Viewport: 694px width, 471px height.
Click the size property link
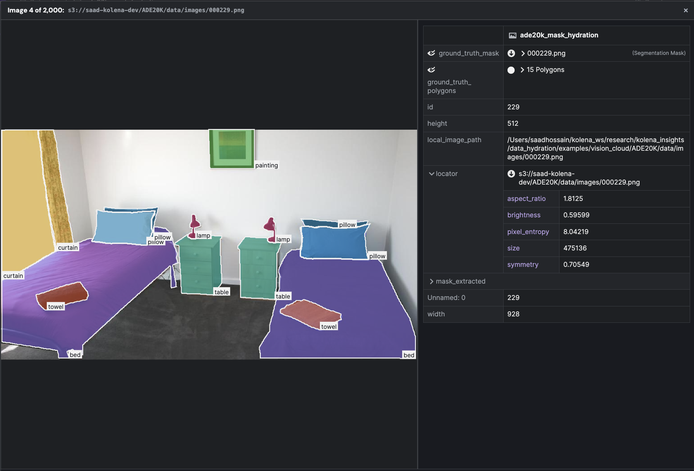[x=513, y=248]
